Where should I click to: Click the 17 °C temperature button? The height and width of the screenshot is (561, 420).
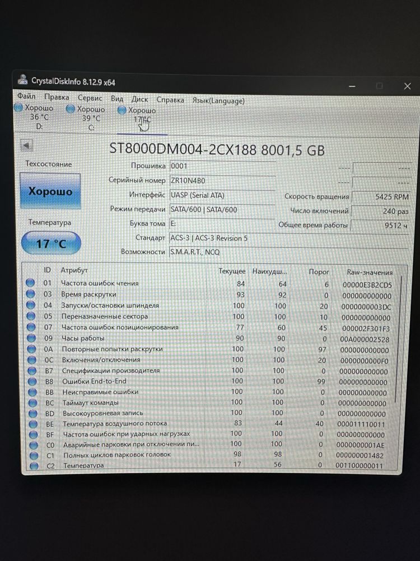pos(51,243)
